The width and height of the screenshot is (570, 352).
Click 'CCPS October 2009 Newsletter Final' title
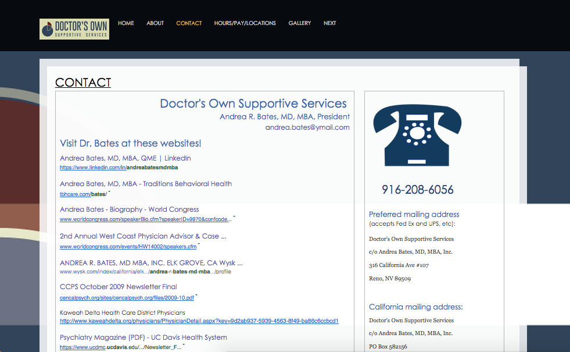[x=119, y=286]
